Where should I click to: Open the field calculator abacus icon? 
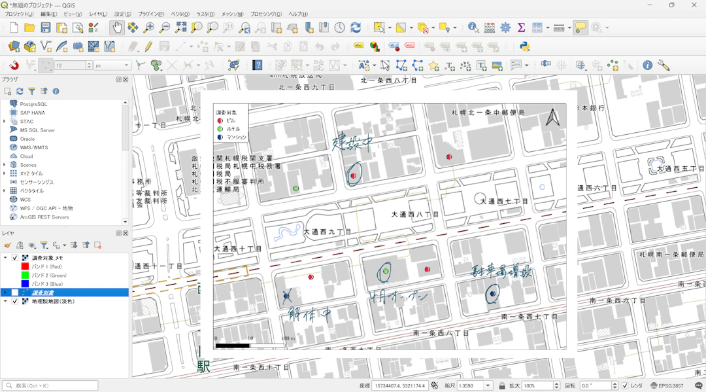(x=490, y=27)
